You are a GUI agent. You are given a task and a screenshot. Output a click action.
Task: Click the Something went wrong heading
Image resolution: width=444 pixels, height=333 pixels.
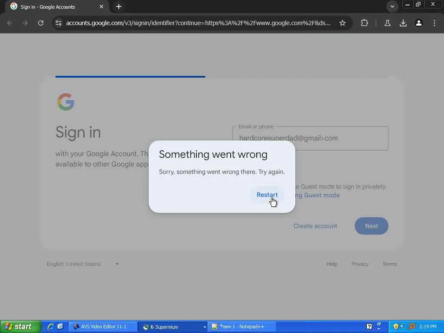pyautogui.click(x=213, y=154)
